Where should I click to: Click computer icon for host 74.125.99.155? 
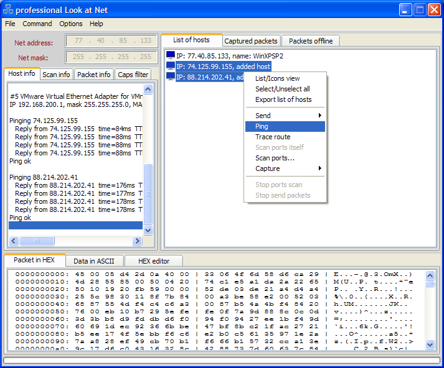pyautogui.click(x=171, y=66)
